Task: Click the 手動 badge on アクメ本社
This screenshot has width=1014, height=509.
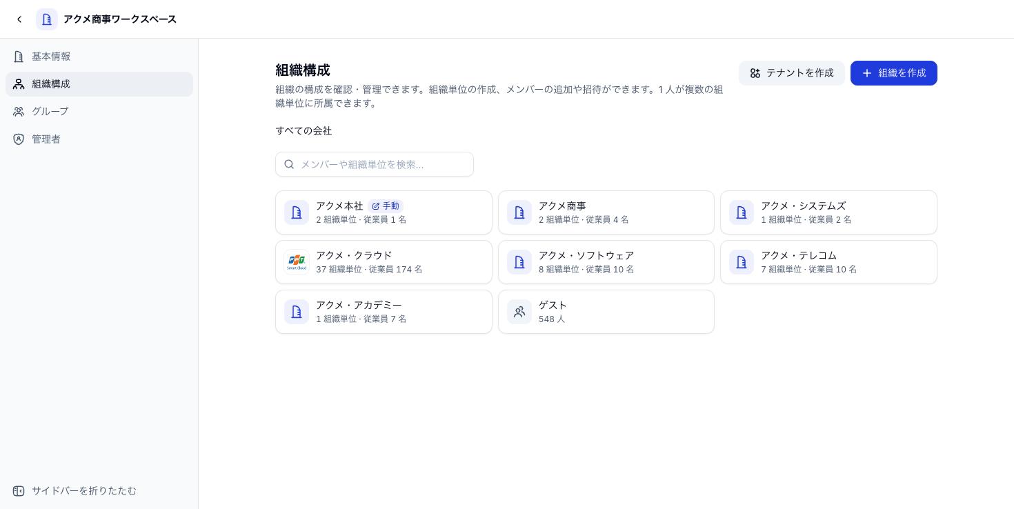Action: [386, 206]
